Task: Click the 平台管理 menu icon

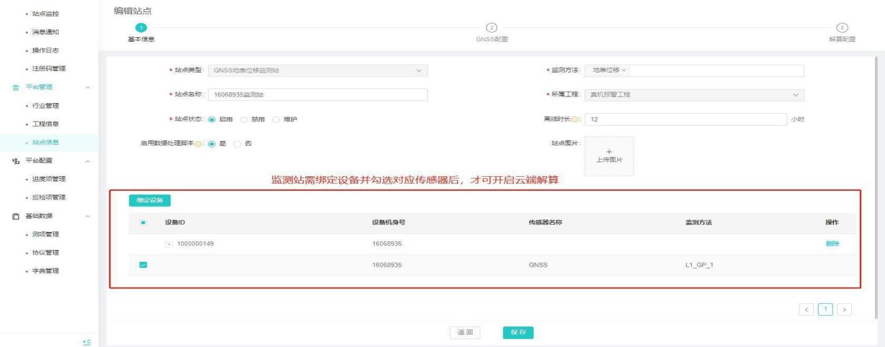Action: point(8,87)
